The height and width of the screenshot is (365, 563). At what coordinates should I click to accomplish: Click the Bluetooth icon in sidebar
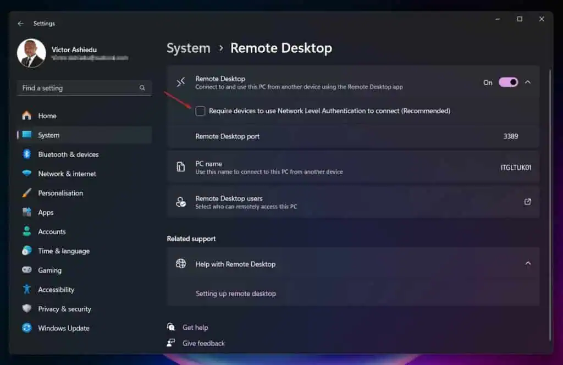[x=26, y=154]
